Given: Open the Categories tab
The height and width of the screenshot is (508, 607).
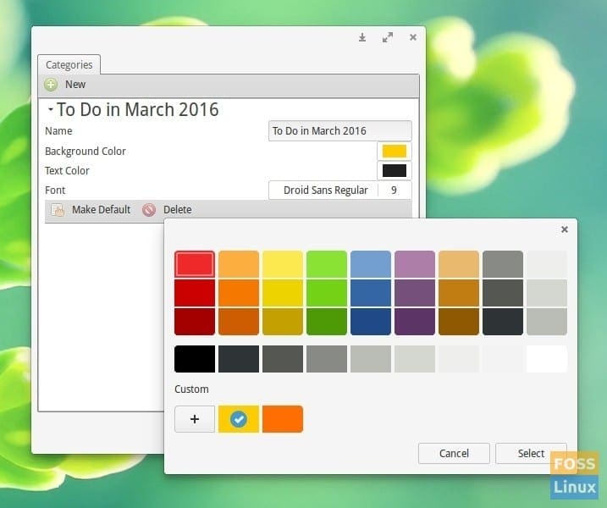Looking at the screenshot, I should [x=69, y=64].
